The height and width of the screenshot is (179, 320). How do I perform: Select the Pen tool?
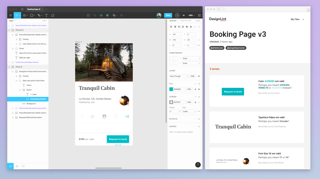point(39,15)
